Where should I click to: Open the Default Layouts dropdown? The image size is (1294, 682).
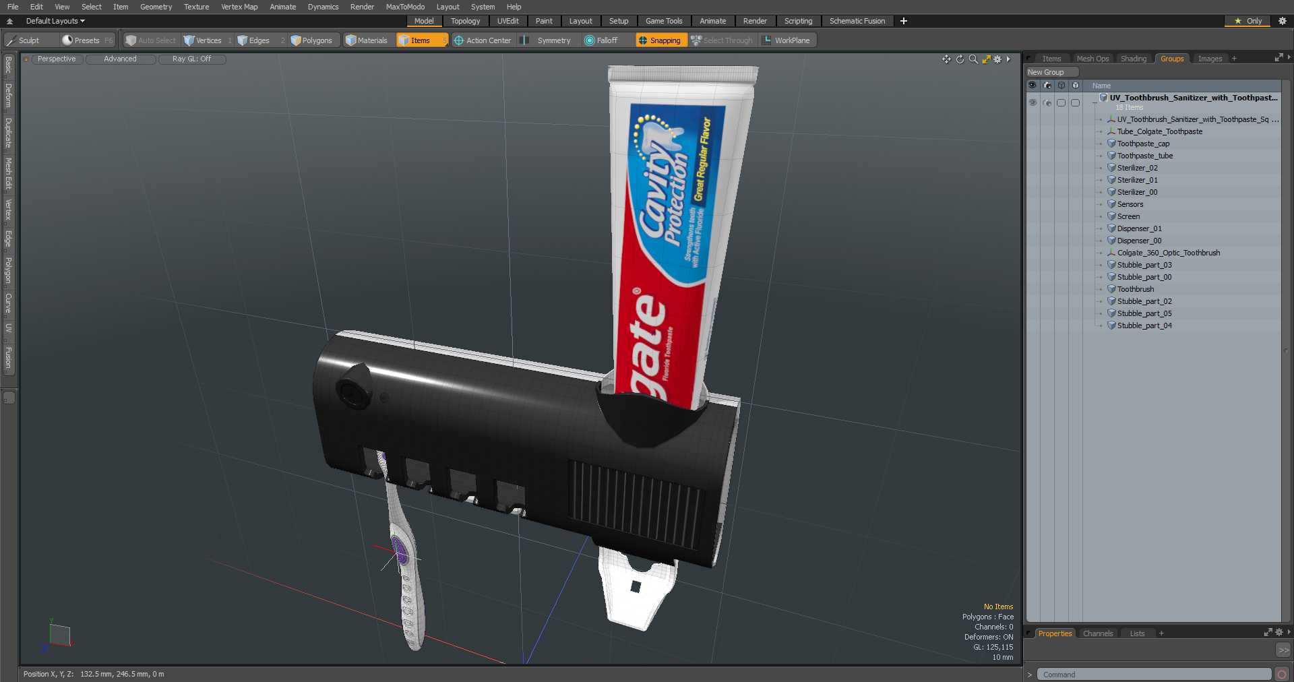click(x=55, y=21)
